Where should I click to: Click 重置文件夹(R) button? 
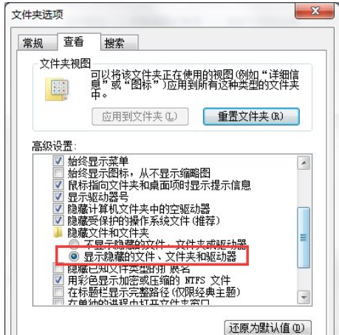pyautogui.click(x=251, y=117)
